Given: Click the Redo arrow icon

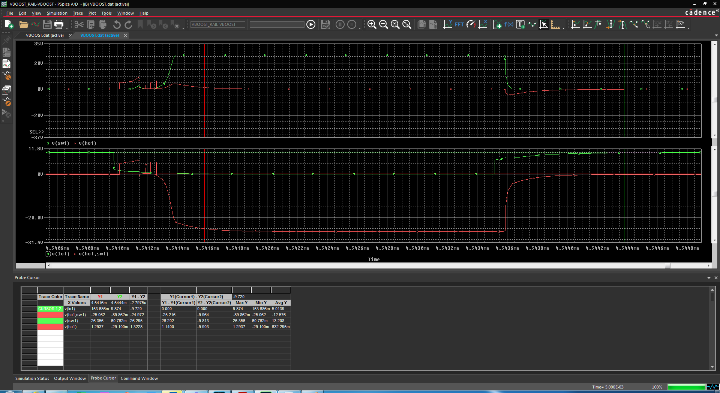Looking at the screenshot, I should tap(128, 24).
